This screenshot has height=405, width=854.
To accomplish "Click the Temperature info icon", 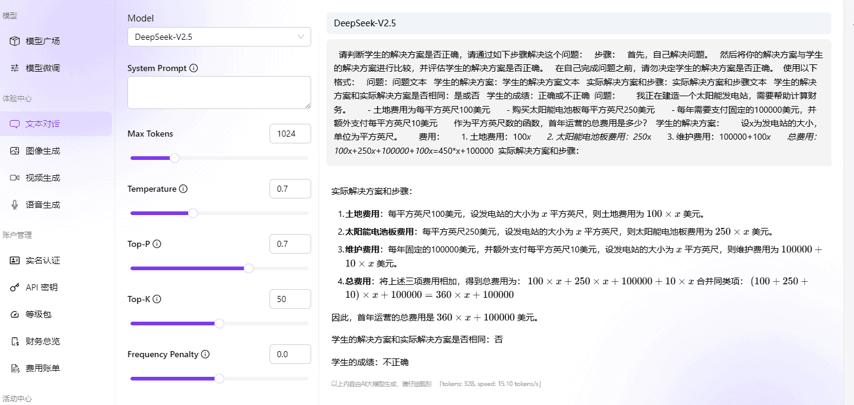I will (183, 189).
